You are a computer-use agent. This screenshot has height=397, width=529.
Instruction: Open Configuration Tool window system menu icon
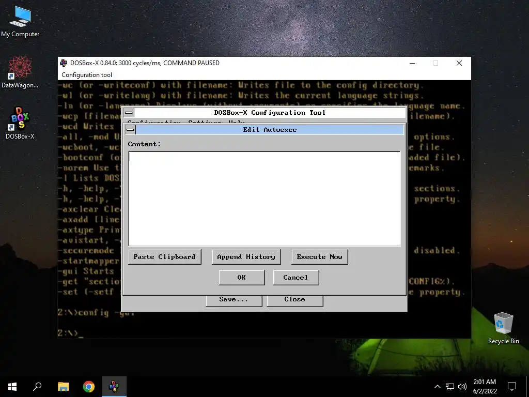[129, 112]
